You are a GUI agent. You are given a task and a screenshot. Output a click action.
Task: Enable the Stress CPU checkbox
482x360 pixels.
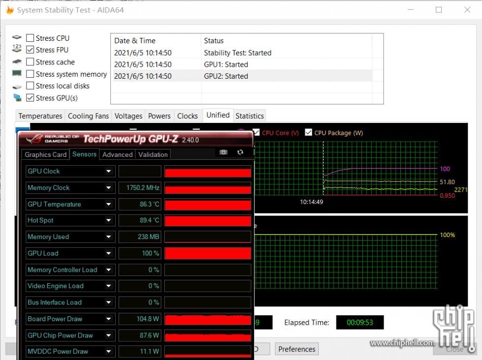[30, 37]
